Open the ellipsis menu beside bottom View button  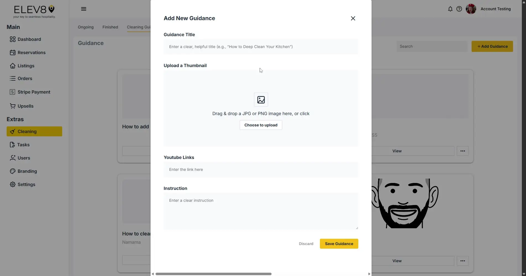462,261
